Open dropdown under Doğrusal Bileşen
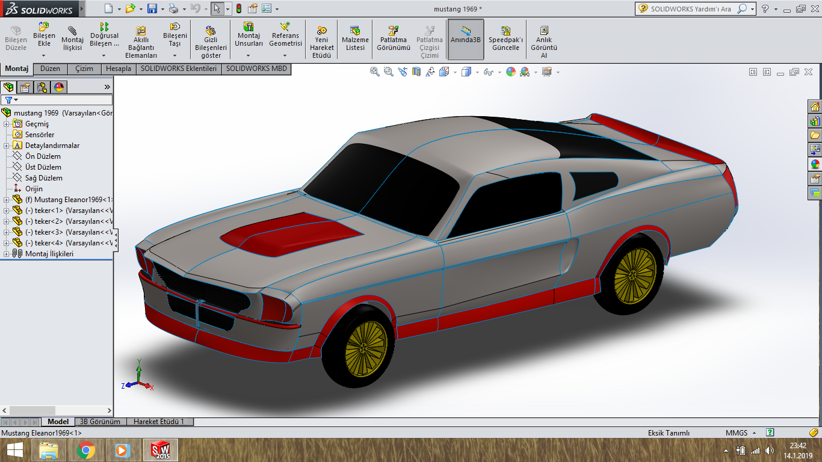The width and height of the screenshot is (822, 462). click(x=104, y=55)
